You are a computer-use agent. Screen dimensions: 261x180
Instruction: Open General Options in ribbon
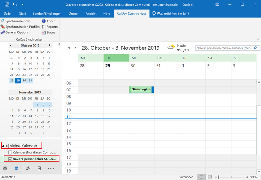pyautogui.click(x=3, y=32)
